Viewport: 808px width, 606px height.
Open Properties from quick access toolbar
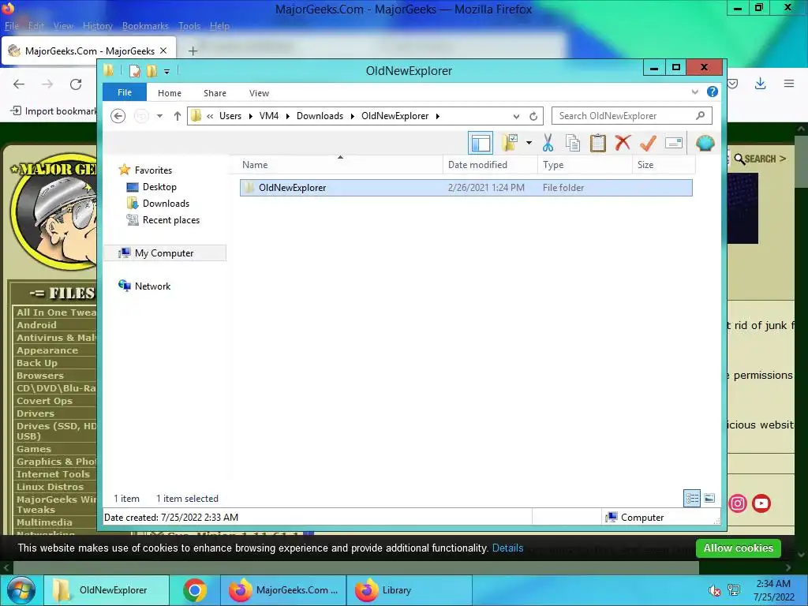134,70
